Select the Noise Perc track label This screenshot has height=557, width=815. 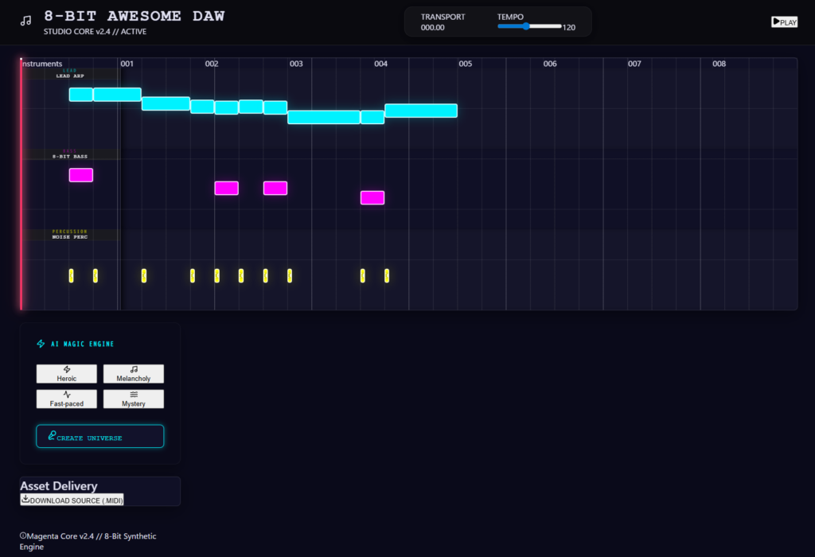point(70,235)
